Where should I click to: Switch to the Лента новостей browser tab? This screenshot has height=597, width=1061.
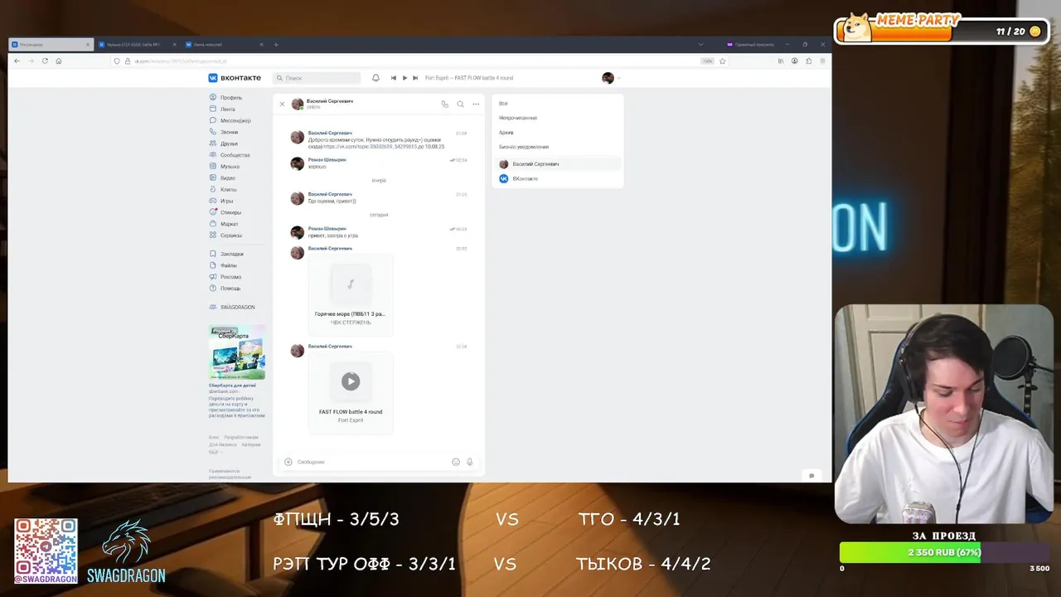[x=224, y=45]
